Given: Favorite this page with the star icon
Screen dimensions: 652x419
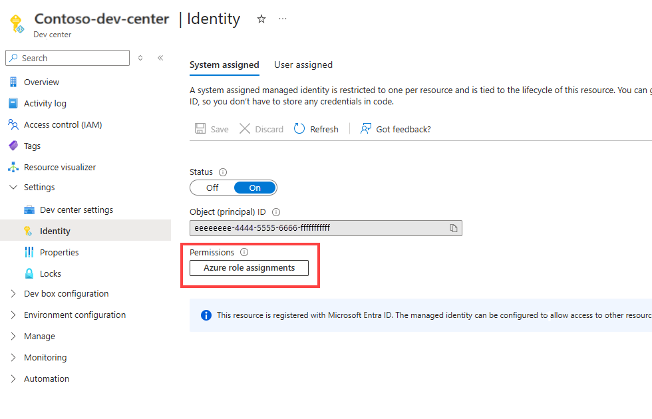Looking at the screenshot, I should pos(261,19).
